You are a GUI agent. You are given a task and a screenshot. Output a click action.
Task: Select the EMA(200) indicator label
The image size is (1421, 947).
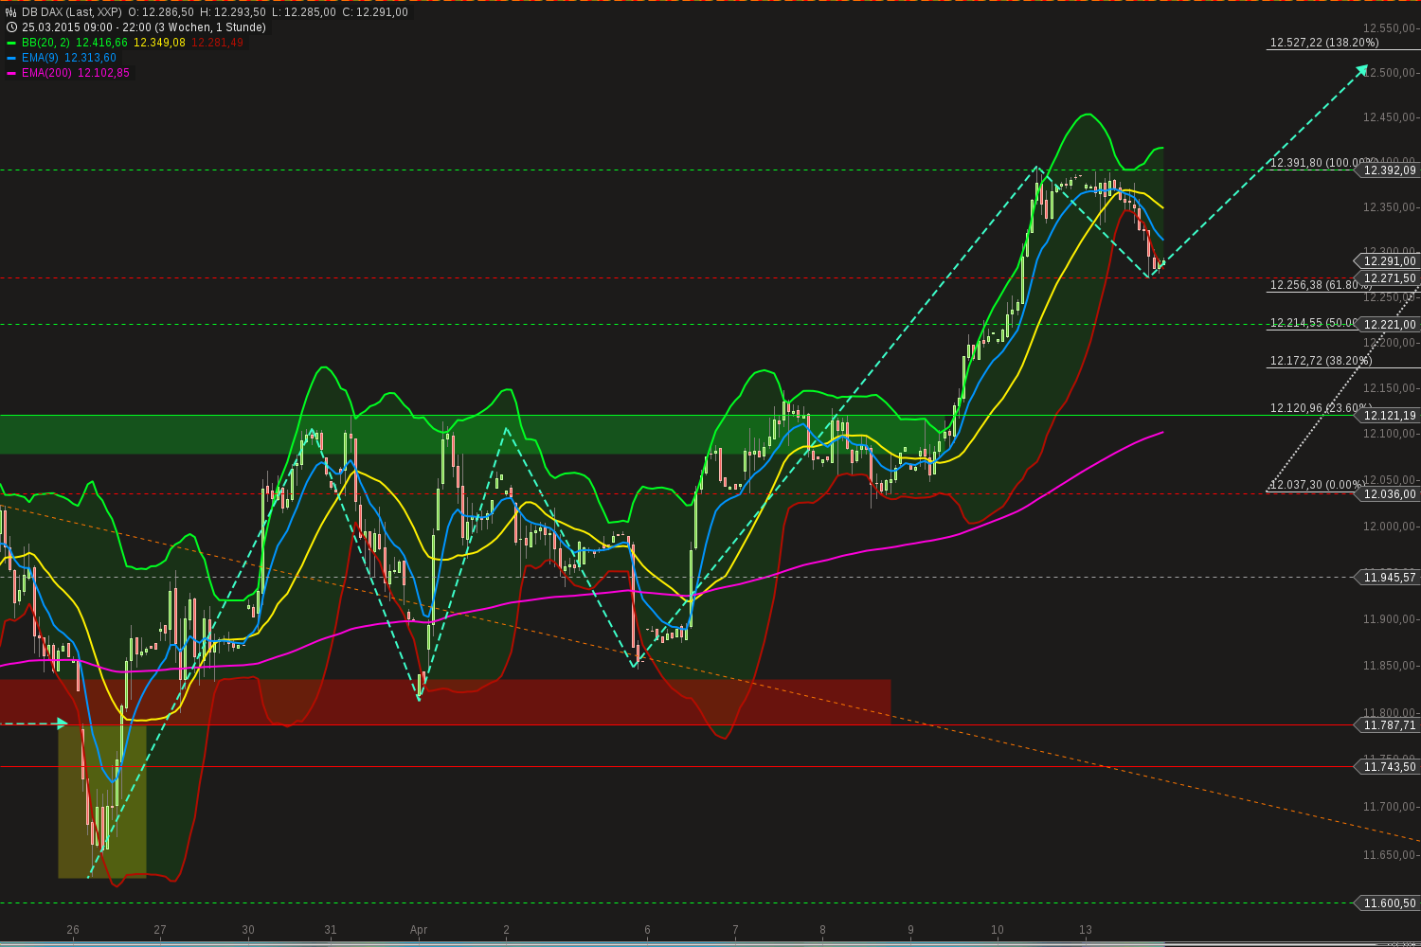46,73
